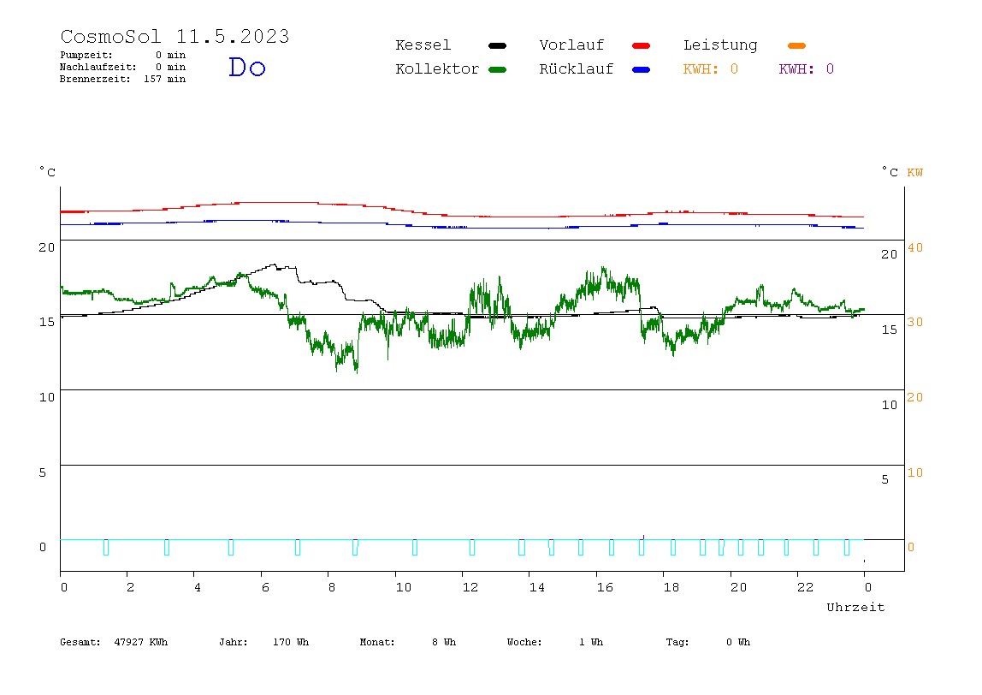Click the purple "KWH: 0" readout
This screenshot has height=695, width=982.
[x=807, y=69]
